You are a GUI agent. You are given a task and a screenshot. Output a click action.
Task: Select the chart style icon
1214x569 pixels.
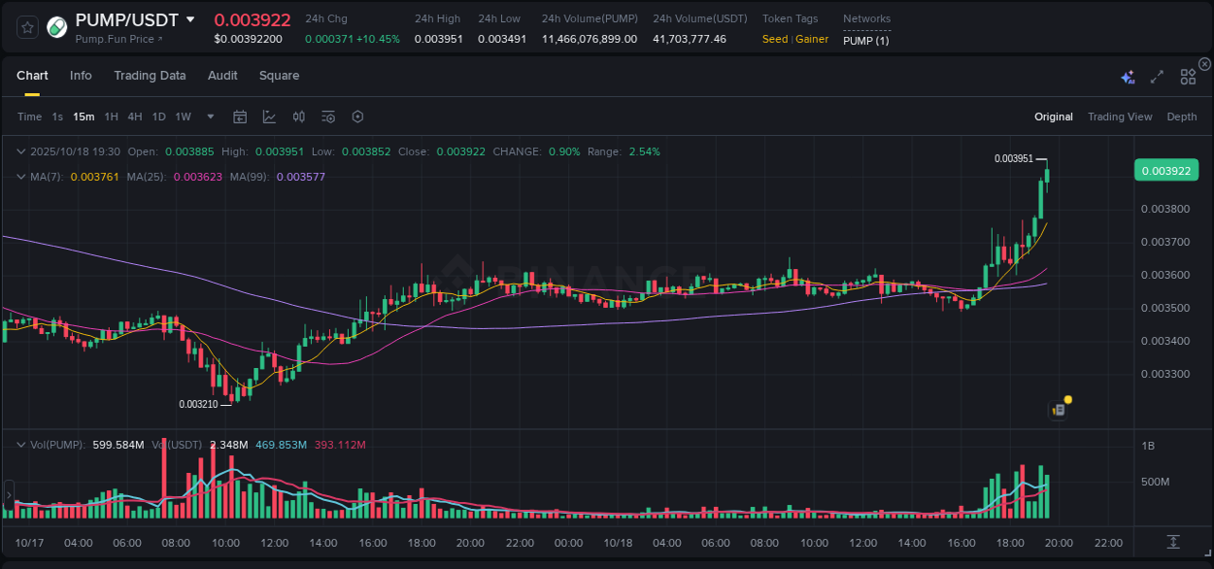click(x=269, y=117)
